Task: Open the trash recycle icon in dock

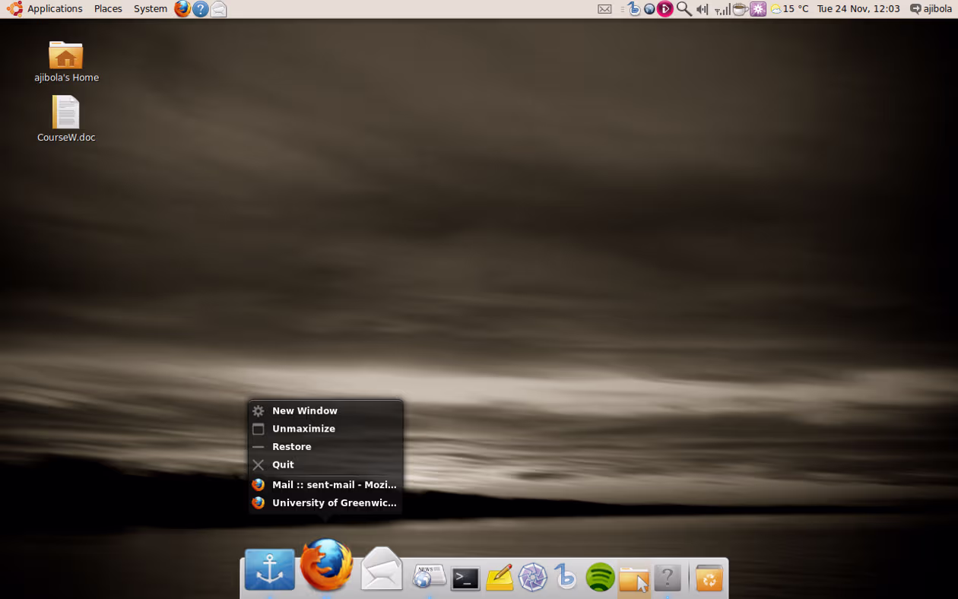Action: pyautogui.click(x=709, y=578)
